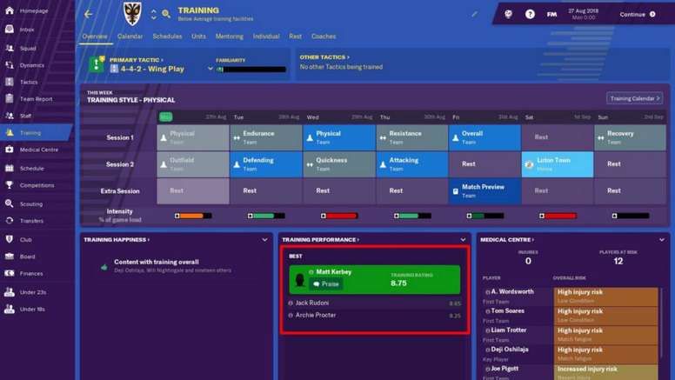
Task: Switch to the Units tab
Action: 198,37
